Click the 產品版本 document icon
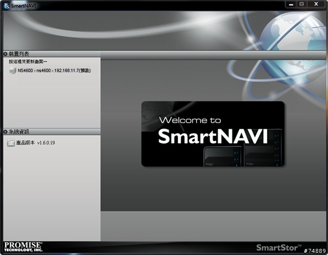 tap(11, 143)
